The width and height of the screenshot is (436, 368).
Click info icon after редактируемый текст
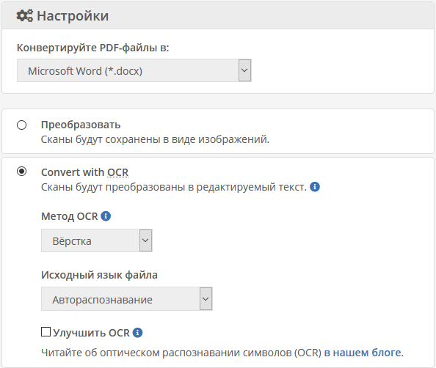point(315,187)
